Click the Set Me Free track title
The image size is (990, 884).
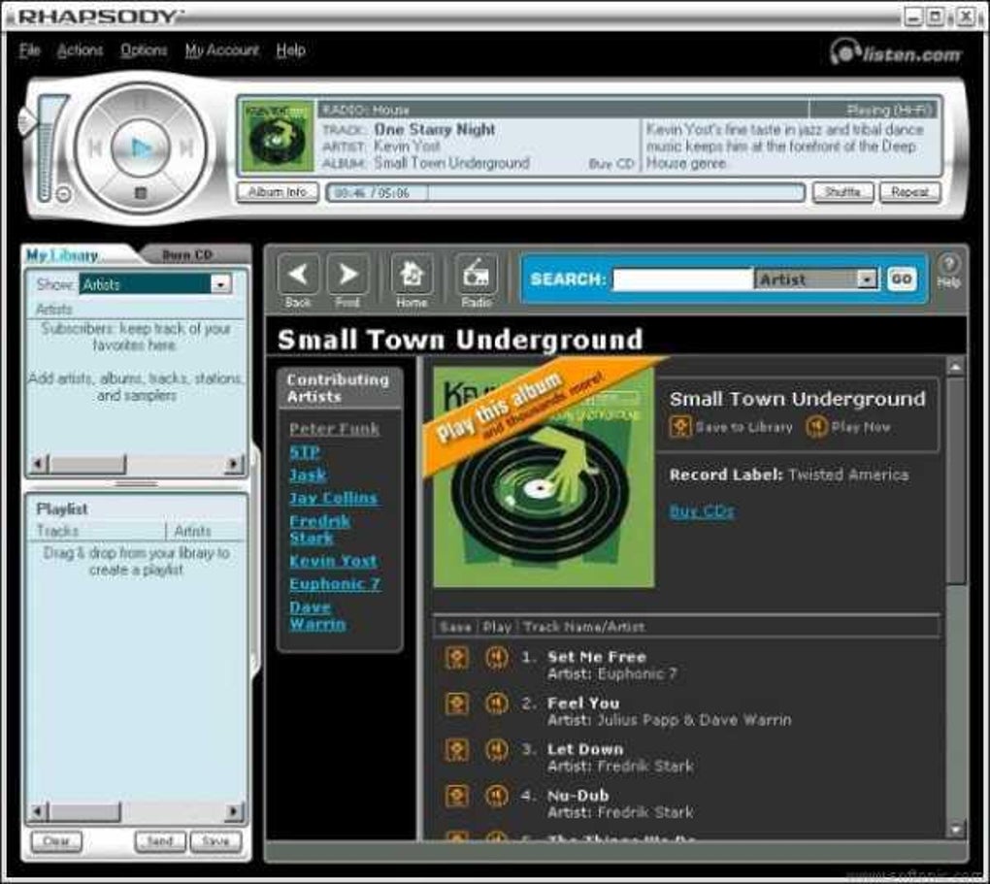point(597,657)
